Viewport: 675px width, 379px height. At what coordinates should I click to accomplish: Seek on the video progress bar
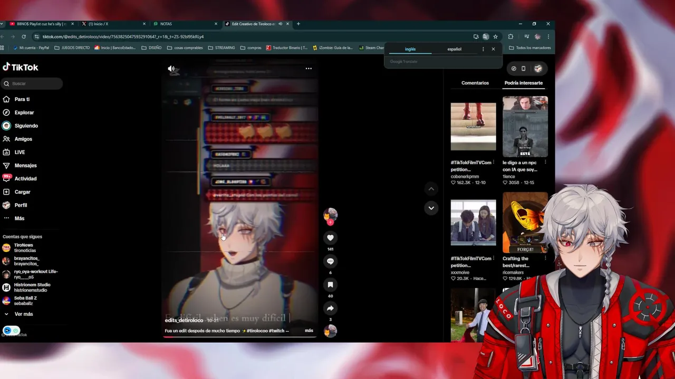tap(240, 336)
